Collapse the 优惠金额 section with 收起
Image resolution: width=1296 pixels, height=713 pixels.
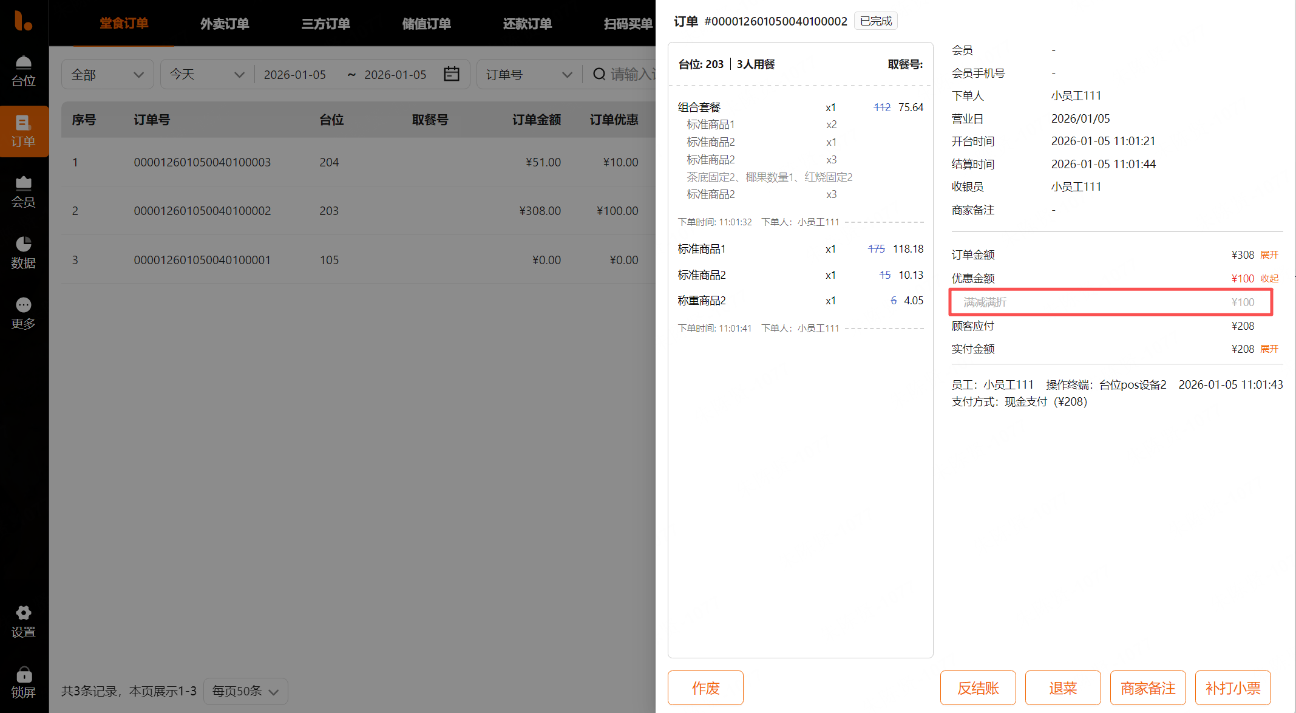pos(1269,279)
